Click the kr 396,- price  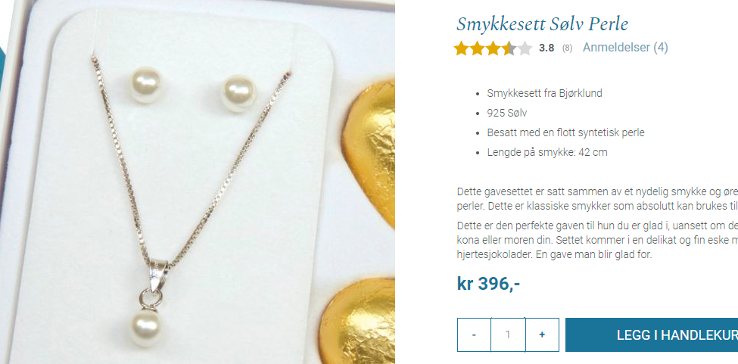pos(488,284)
